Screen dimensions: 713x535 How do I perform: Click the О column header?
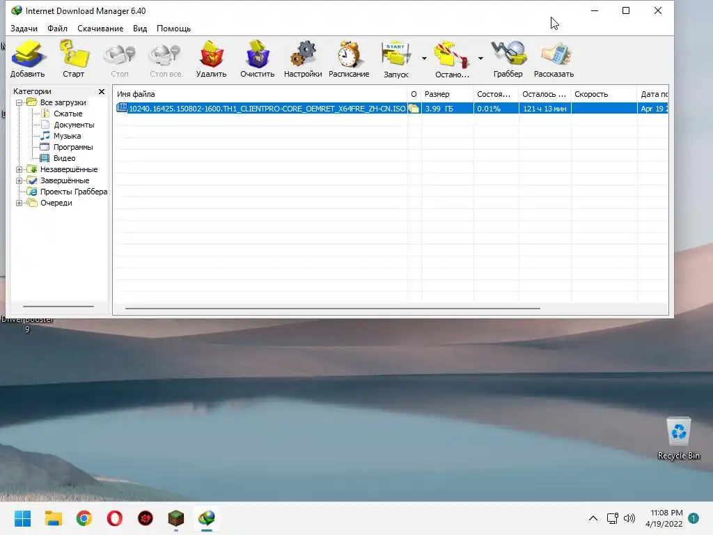tap(414, 94)
